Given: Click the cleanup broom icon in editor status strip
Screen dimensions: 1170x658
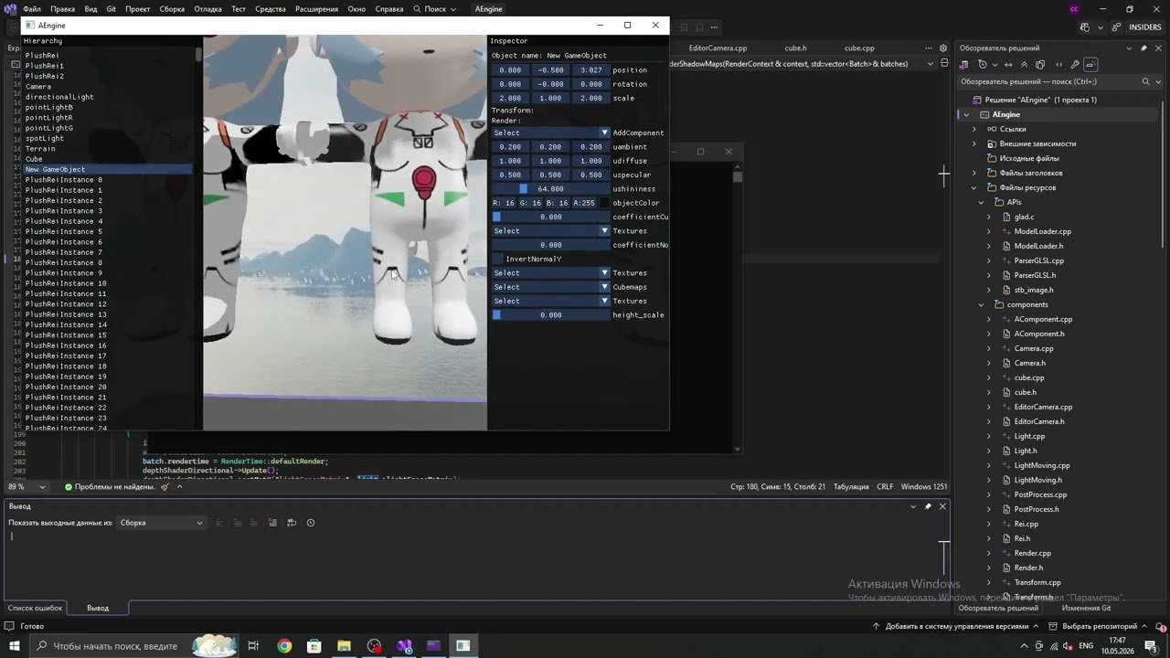Looking at the screenshot, I should pyautogui.click(x=165, y=487).
